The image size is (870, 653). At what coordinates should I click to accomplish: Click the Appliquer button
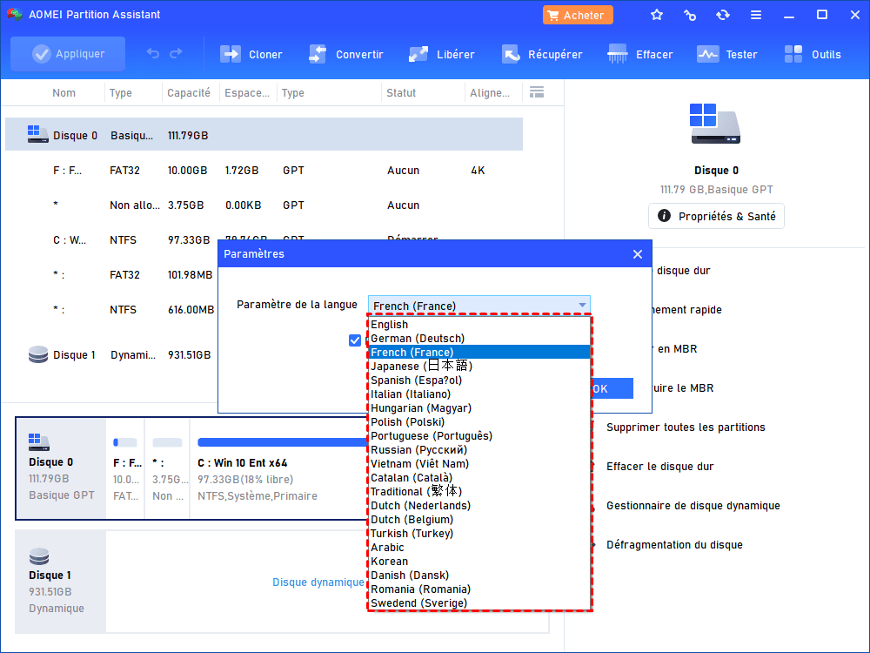[x=68, y=54]
